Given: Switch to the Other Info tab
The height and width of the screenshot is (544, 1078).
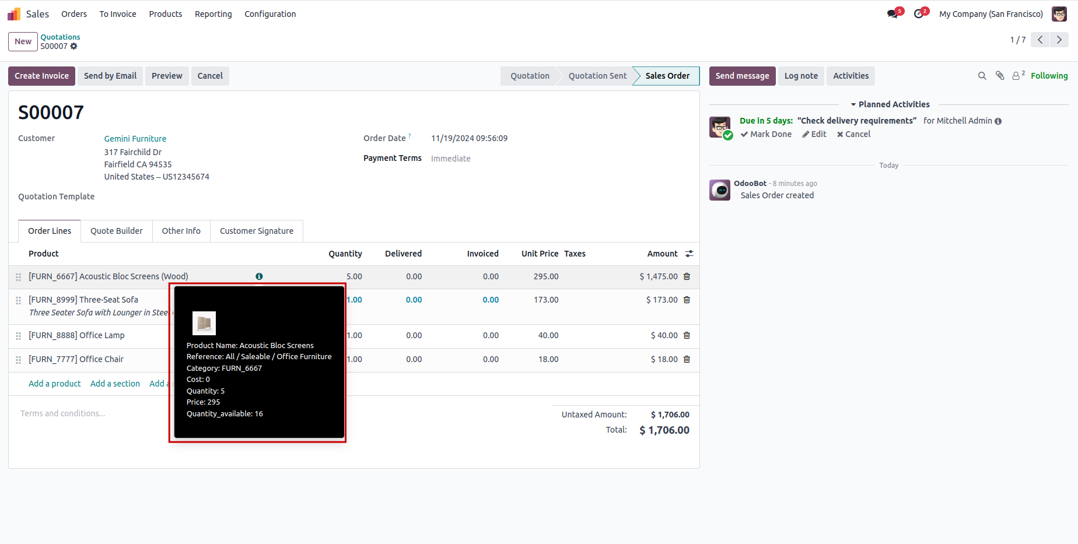Looking at the screenshot, I should click(x=181, y=231).
